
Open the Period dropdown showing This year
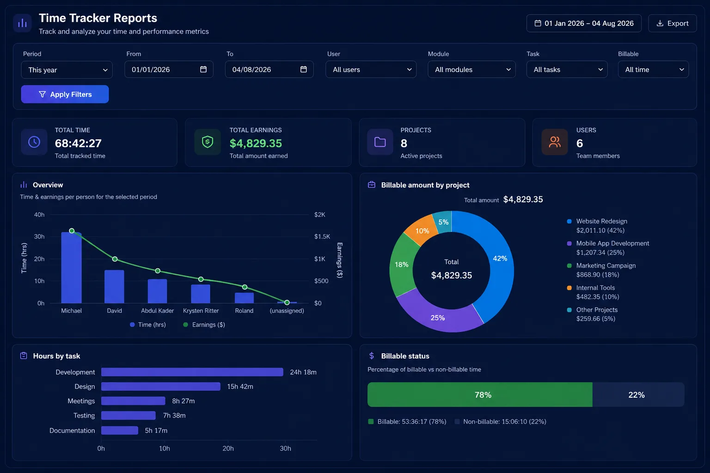[67, 70]
